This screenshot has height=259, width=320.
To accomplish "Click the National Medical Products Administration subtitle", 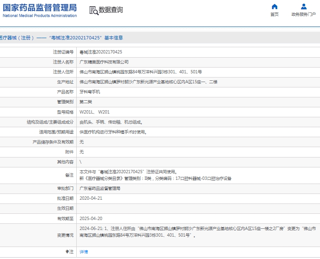I will click(x=40, y=16).
